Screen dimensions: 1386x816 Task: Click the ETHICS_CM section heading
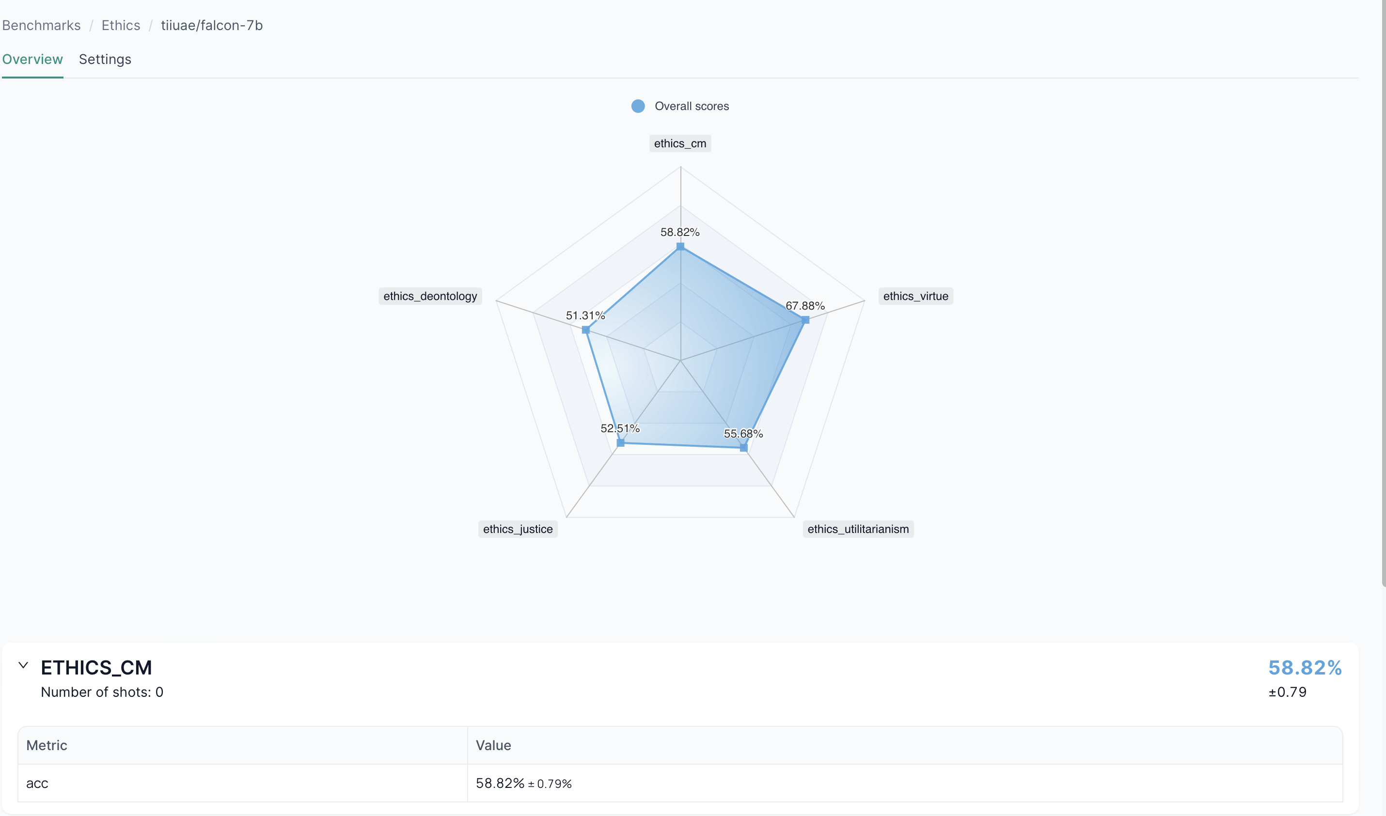tap(96, 668)
